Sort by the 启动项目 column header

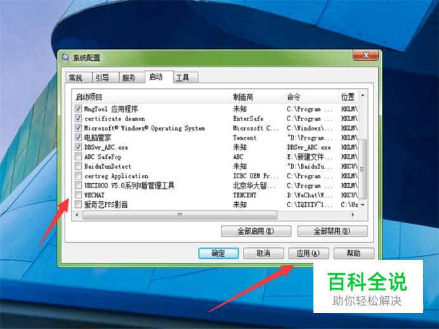click(152, 97)
